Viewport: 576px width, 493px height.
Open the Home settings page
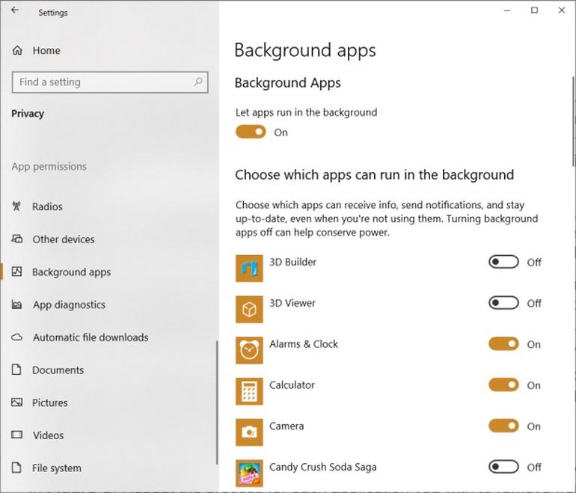tap(109, 50)
